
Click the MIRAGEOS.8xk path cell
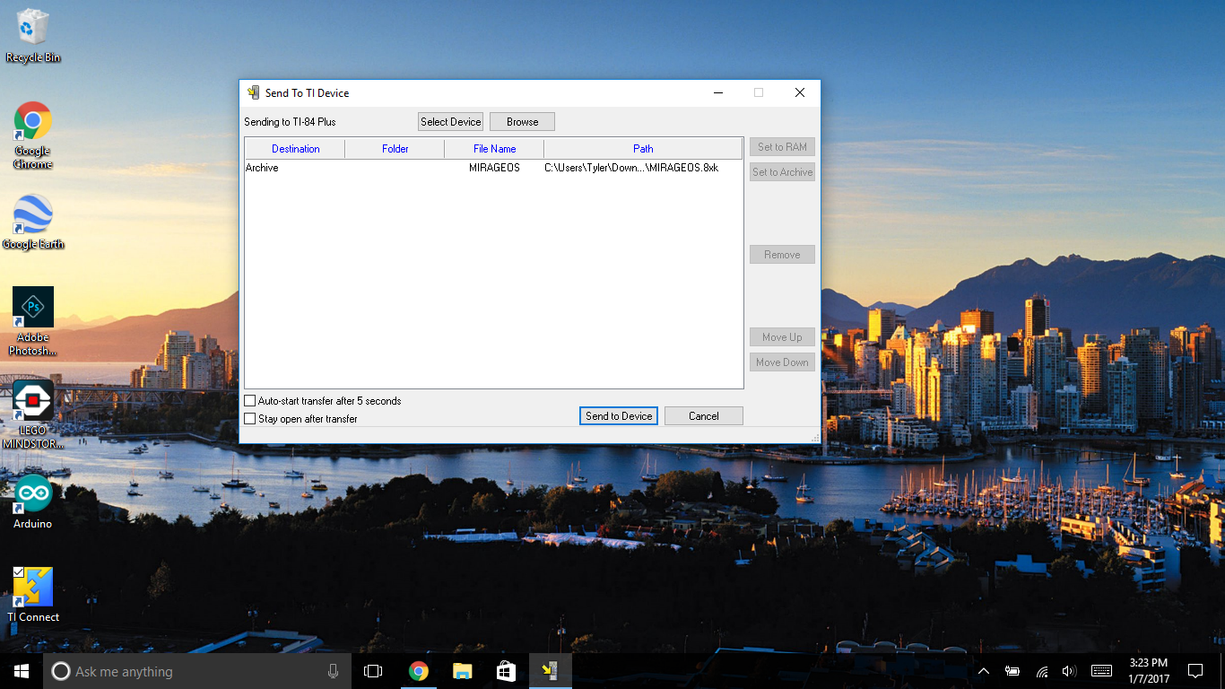[631, 168]
